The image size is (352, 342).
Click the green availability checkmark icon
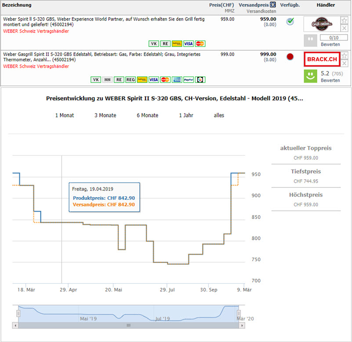tap(290, 21)
